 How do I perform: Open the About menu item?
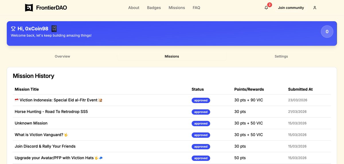tap(134, 8)
